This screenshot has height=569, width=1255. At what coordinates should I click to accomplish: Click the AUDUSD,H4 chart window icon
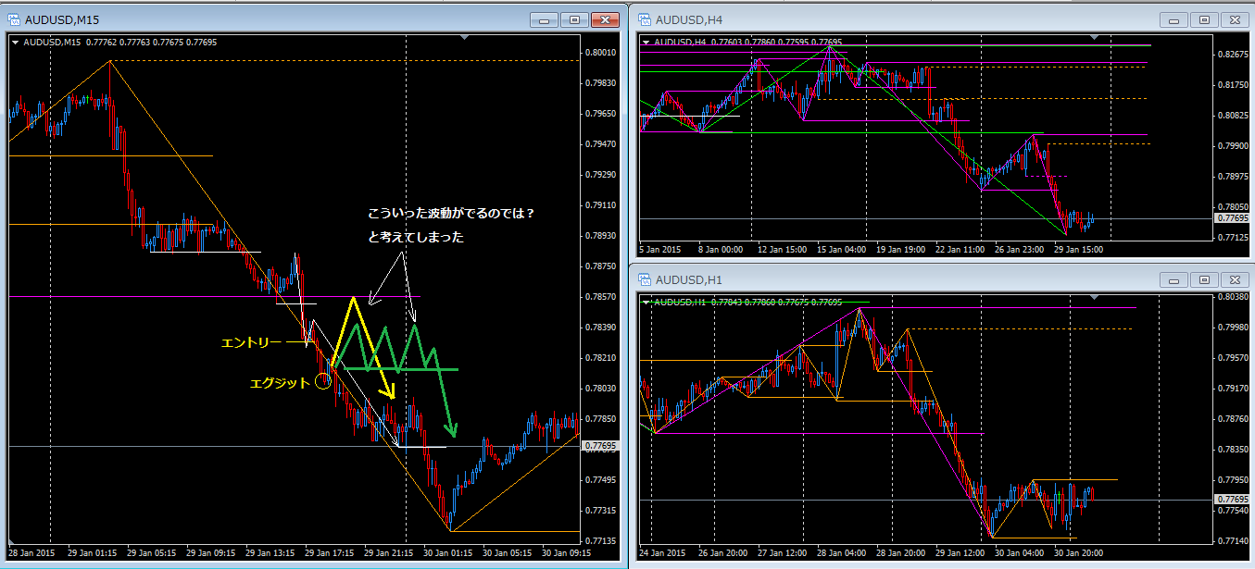644,19
